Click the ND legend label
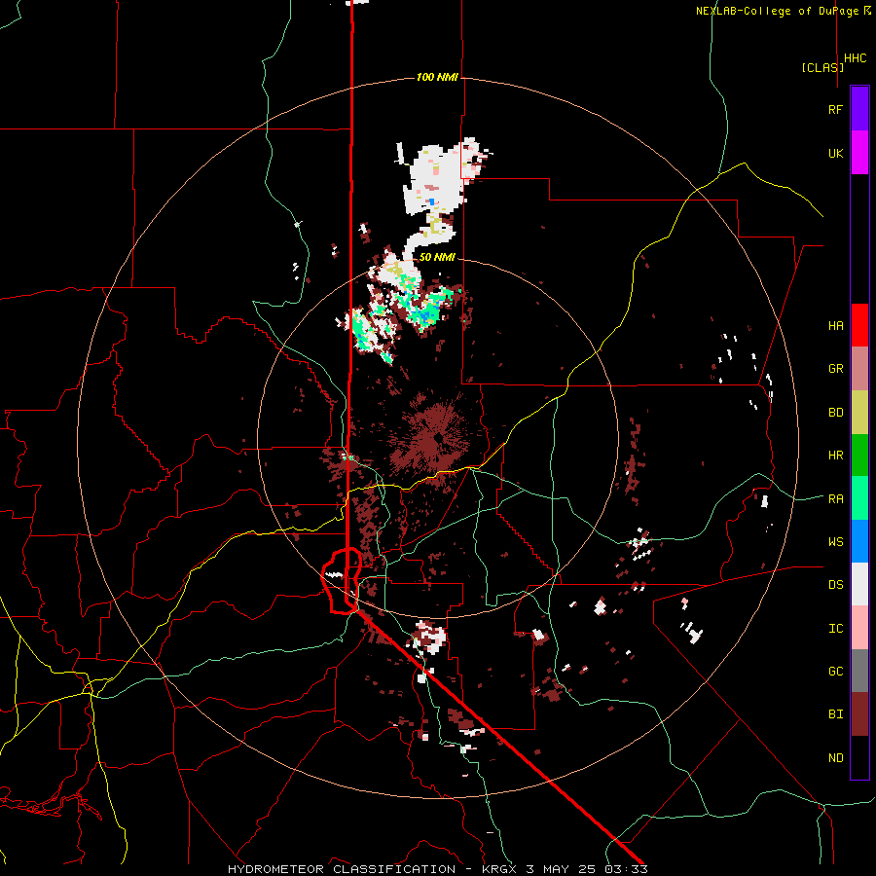 (835, 758)
